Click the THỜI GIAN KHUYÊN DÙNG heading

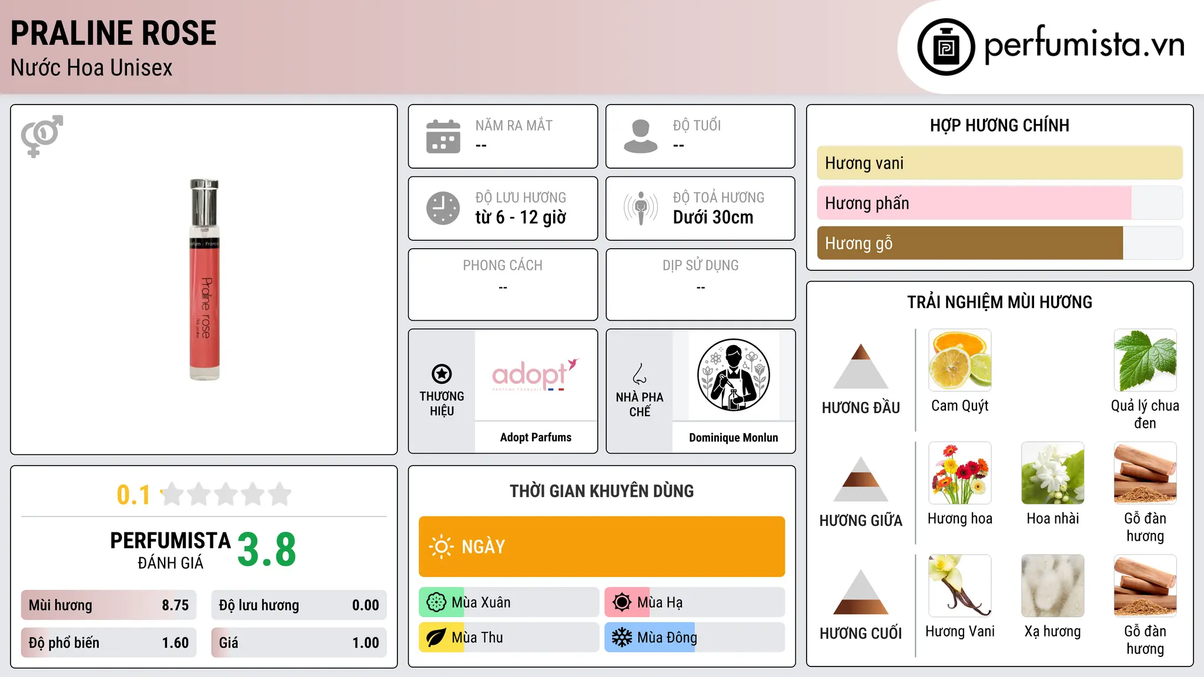602,491
